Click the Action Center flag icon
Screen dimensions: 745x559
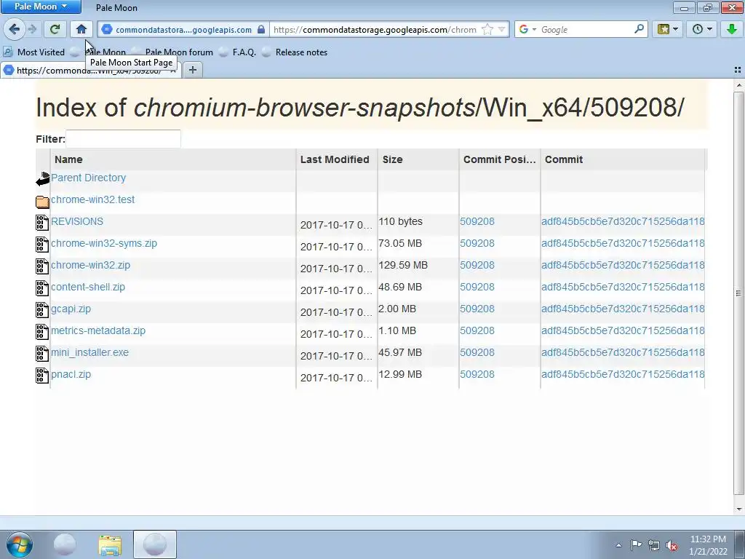[x=636, y=544]
